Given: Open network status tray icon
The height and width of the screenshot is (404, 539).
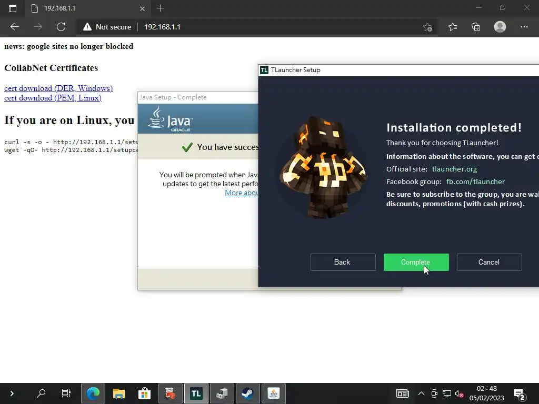Looking at the screenshot, I should point(447,393).
